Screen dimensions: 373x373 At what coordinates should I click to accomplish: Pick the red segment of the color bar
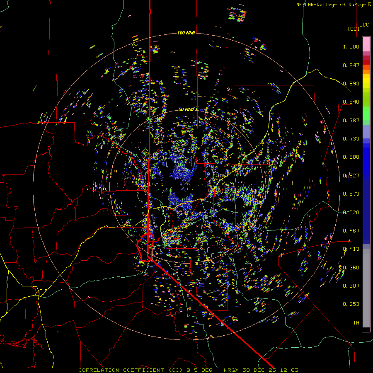366,62
